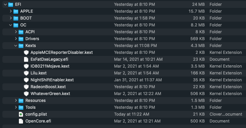The width and height of the screenshot is (246, 128).
Task: Click the Resources folder icon
Action: click(21, 101)
